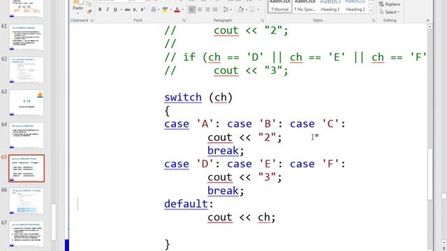Screen dimensions: 447x251
Task: Launch the Clipboard pane dialog launcher
Action: coord(91,20)
